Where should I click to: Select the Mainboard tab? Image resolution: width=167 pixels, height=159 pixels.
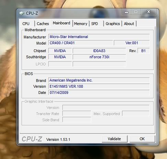point(61,23)
